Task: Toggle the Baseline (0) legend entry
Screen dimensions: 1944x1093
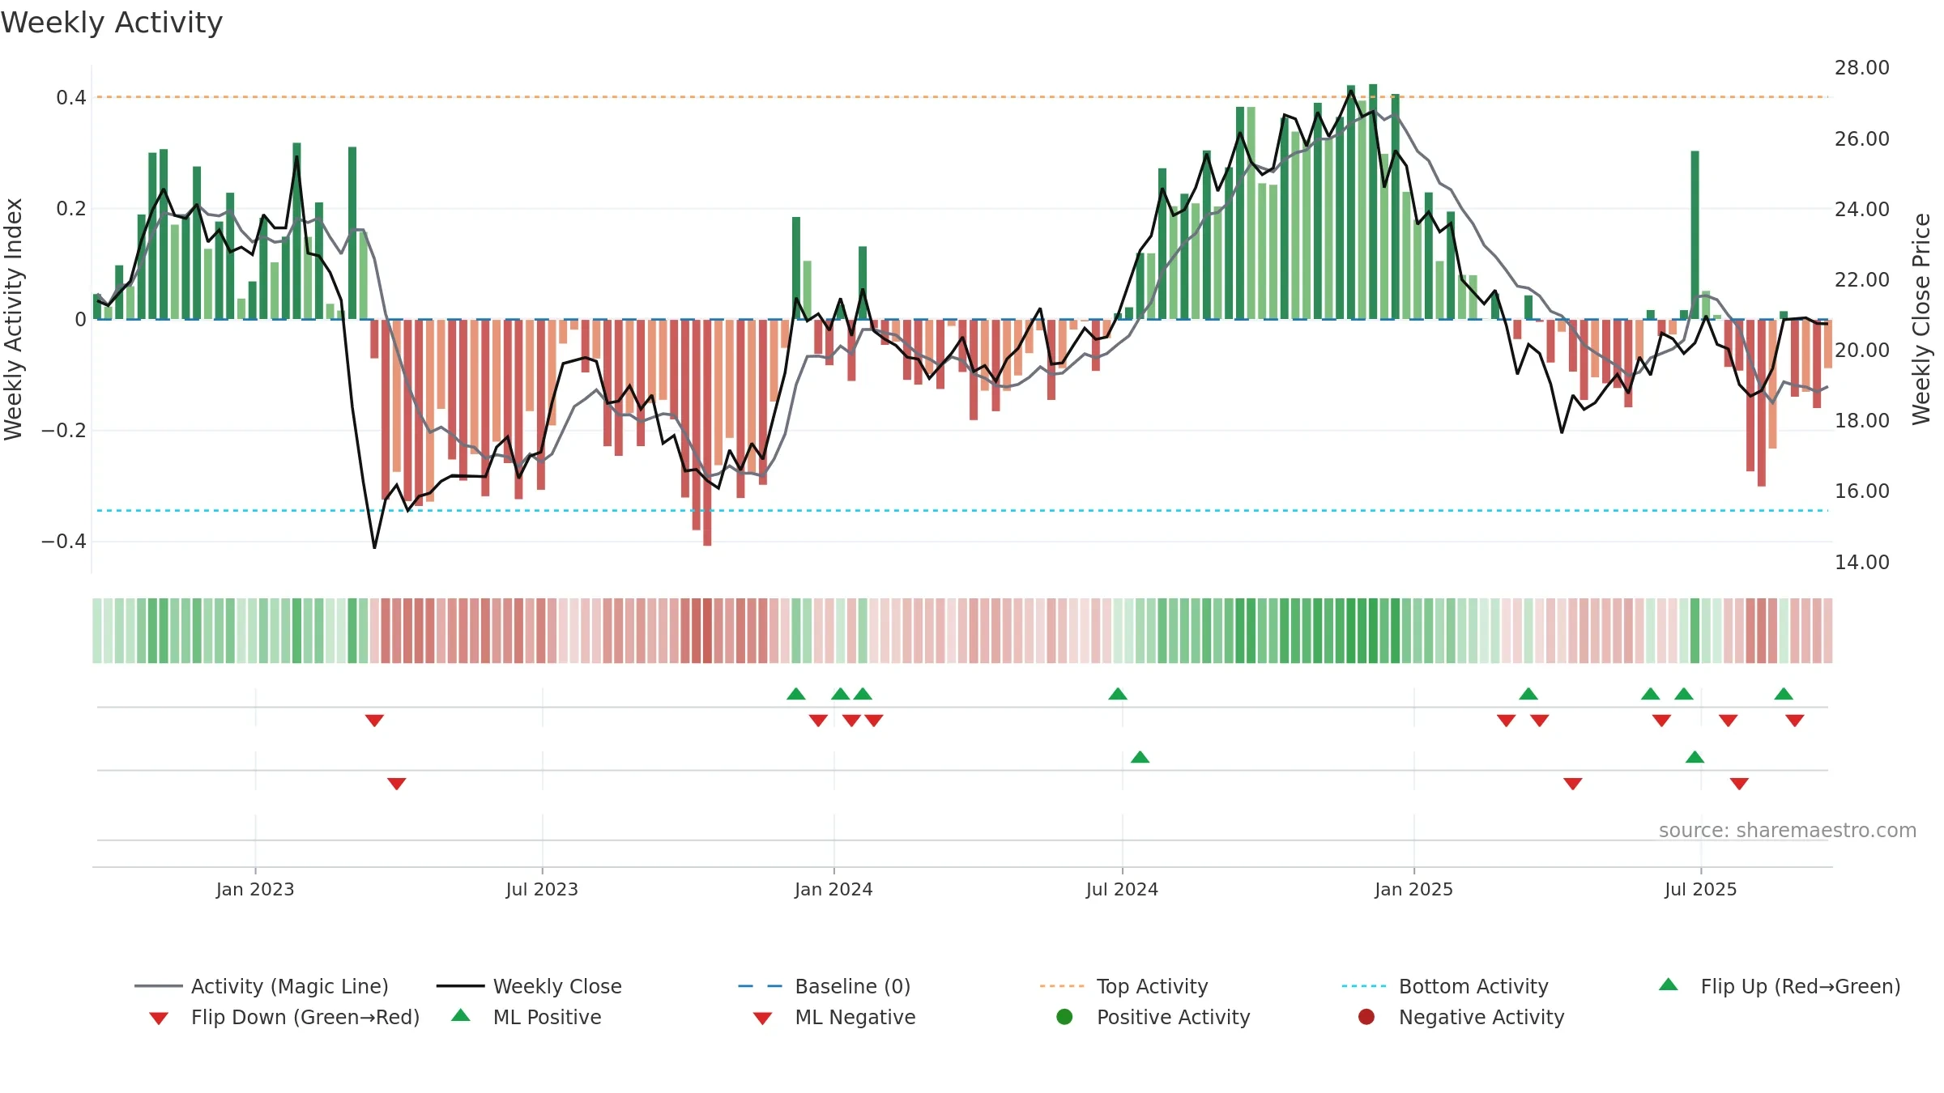Action: [825, 986]
